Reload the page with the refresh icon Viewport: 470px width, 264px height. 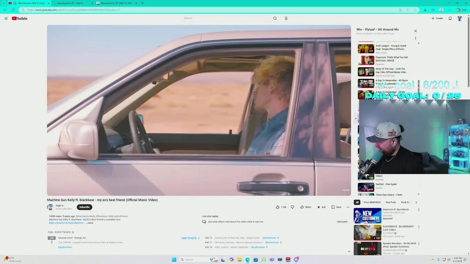13,10
